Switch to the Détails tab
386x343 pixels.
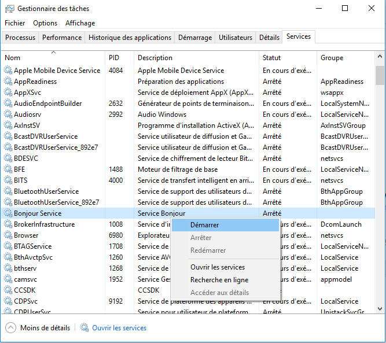(x=269, y=38)
